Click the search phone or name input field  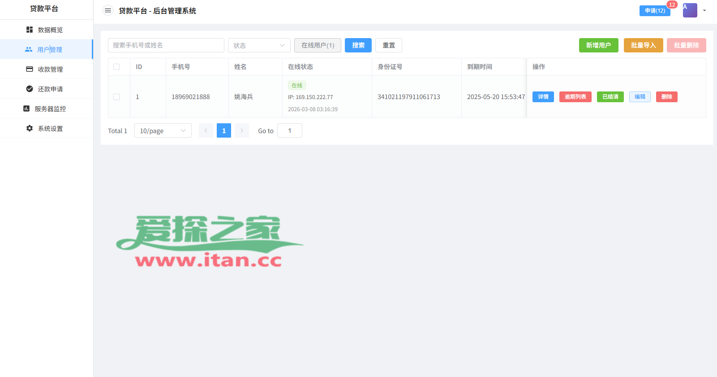point(166,45)
